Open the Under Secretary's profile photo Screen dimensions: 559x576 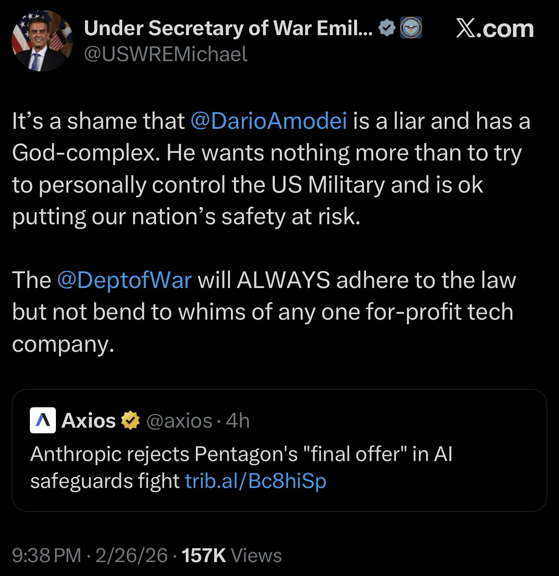(x=42, y=40)
